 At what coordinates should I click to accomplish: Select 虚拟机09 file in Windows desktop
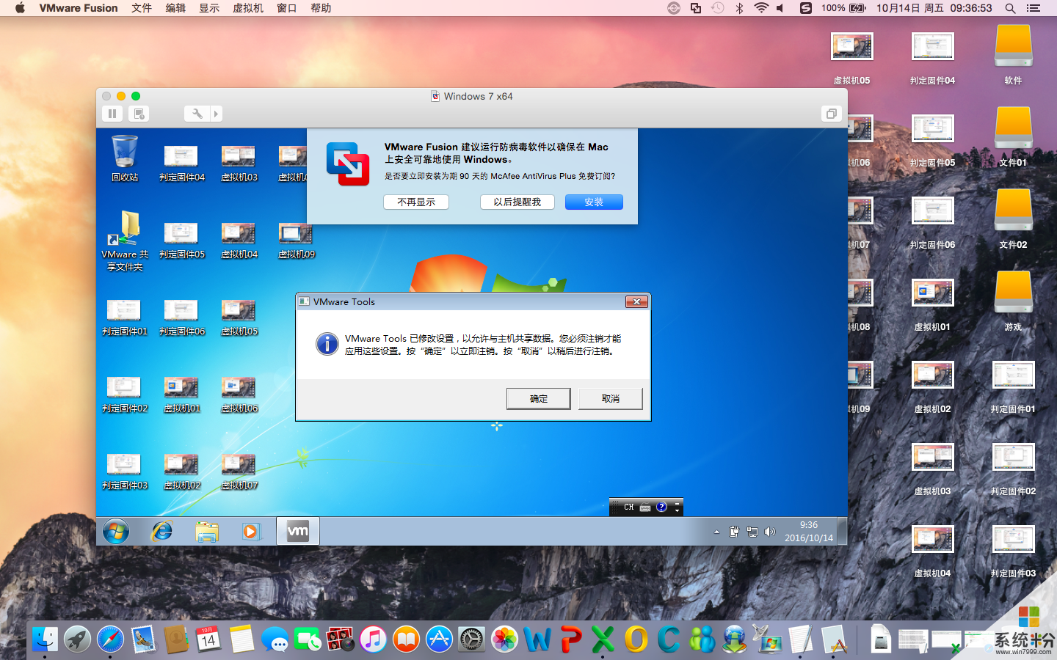(x=297, y=241)
